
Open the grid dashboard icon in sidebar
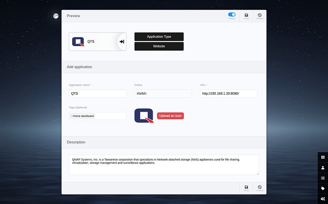coord(323,157)
